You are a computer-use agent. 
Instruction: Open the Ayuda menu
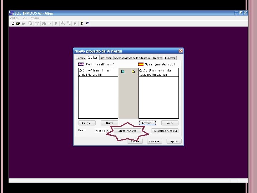tap(34, 18)
